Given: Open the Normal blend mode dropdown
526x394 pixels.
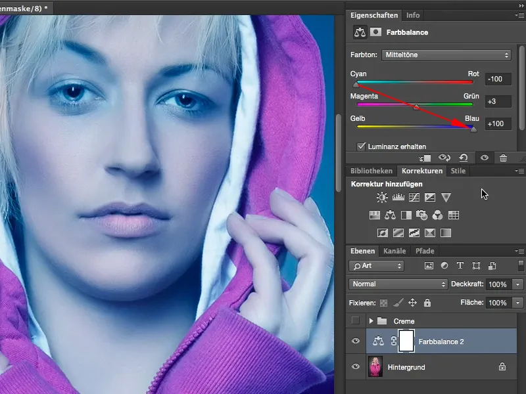Looking at the screenshot, I should 397,284.
